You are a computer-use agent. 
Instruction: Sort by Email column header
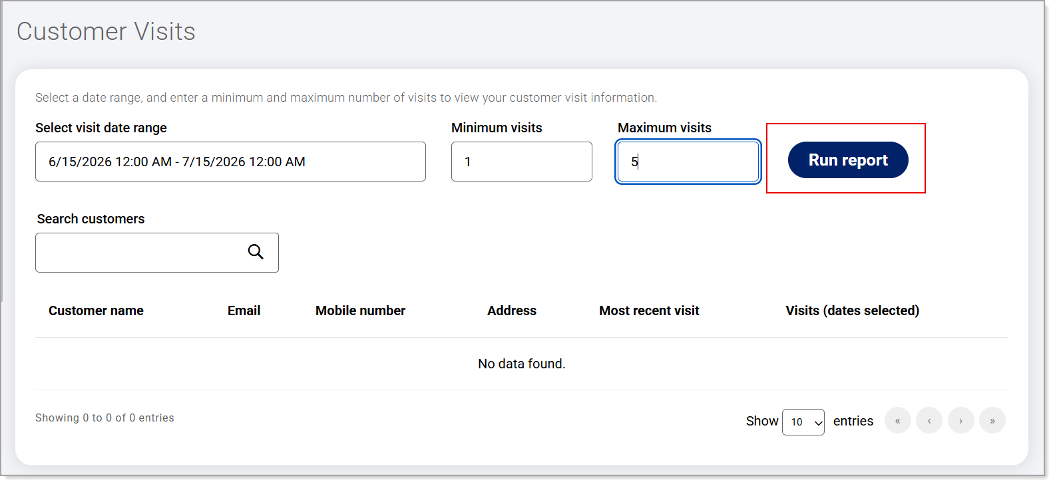point(244,310)
